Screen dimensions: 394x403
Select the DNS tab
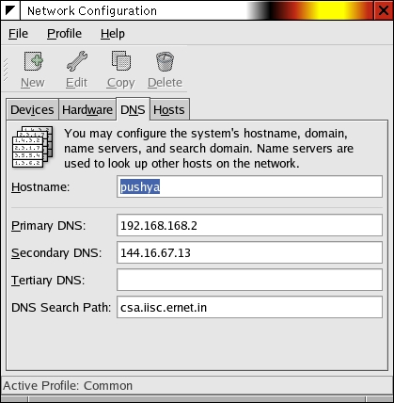pos(133,109)
